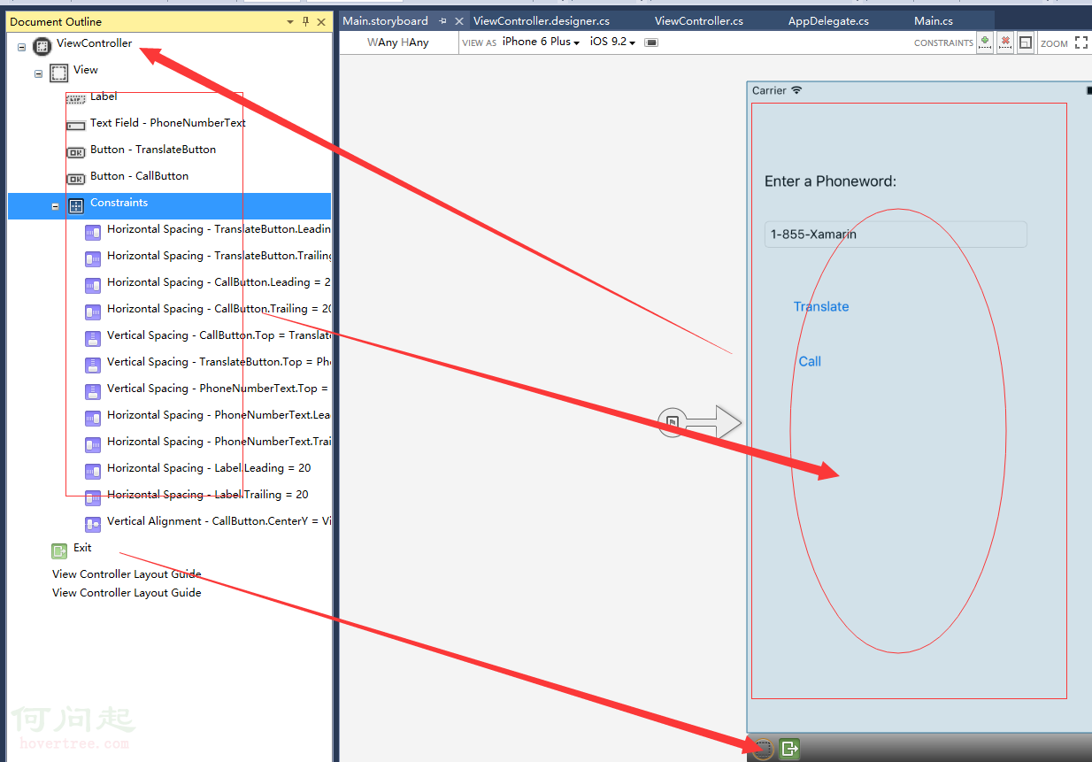Toggle the Document Outline auto-hide pin

tap(306, 22)
